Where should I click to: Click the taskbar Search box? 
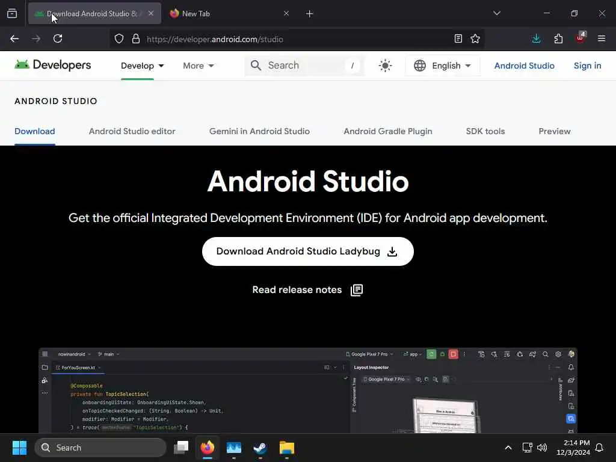point(100,448)
